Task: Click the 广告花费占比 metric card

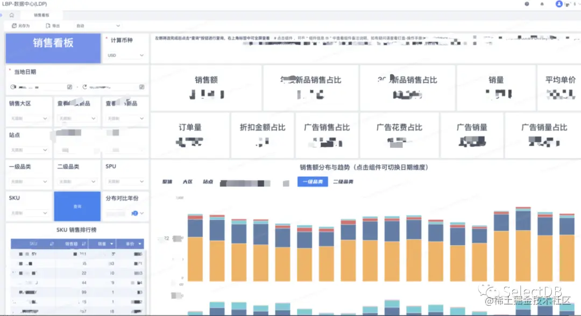Action: [399, 135]
